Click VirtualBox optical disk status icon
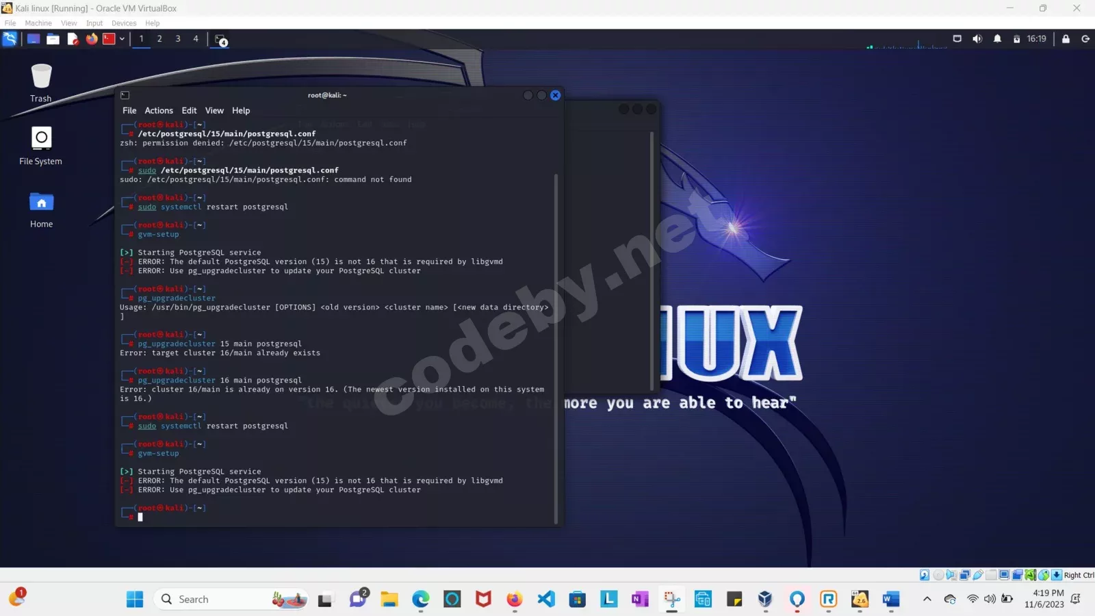1095x616 pixels. click(938, 575)
